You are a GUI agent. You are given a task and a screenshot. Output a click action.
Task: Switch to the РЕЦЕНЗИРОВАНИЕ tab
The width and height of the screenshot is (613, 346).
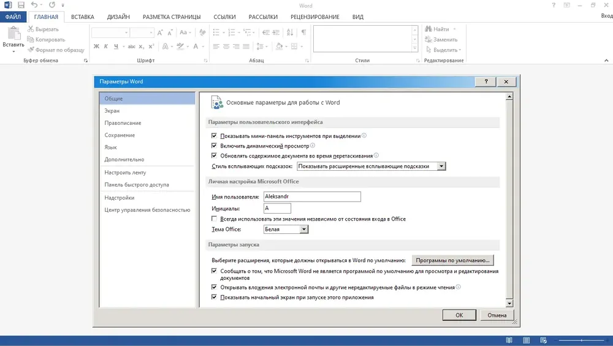pos(314,17)
